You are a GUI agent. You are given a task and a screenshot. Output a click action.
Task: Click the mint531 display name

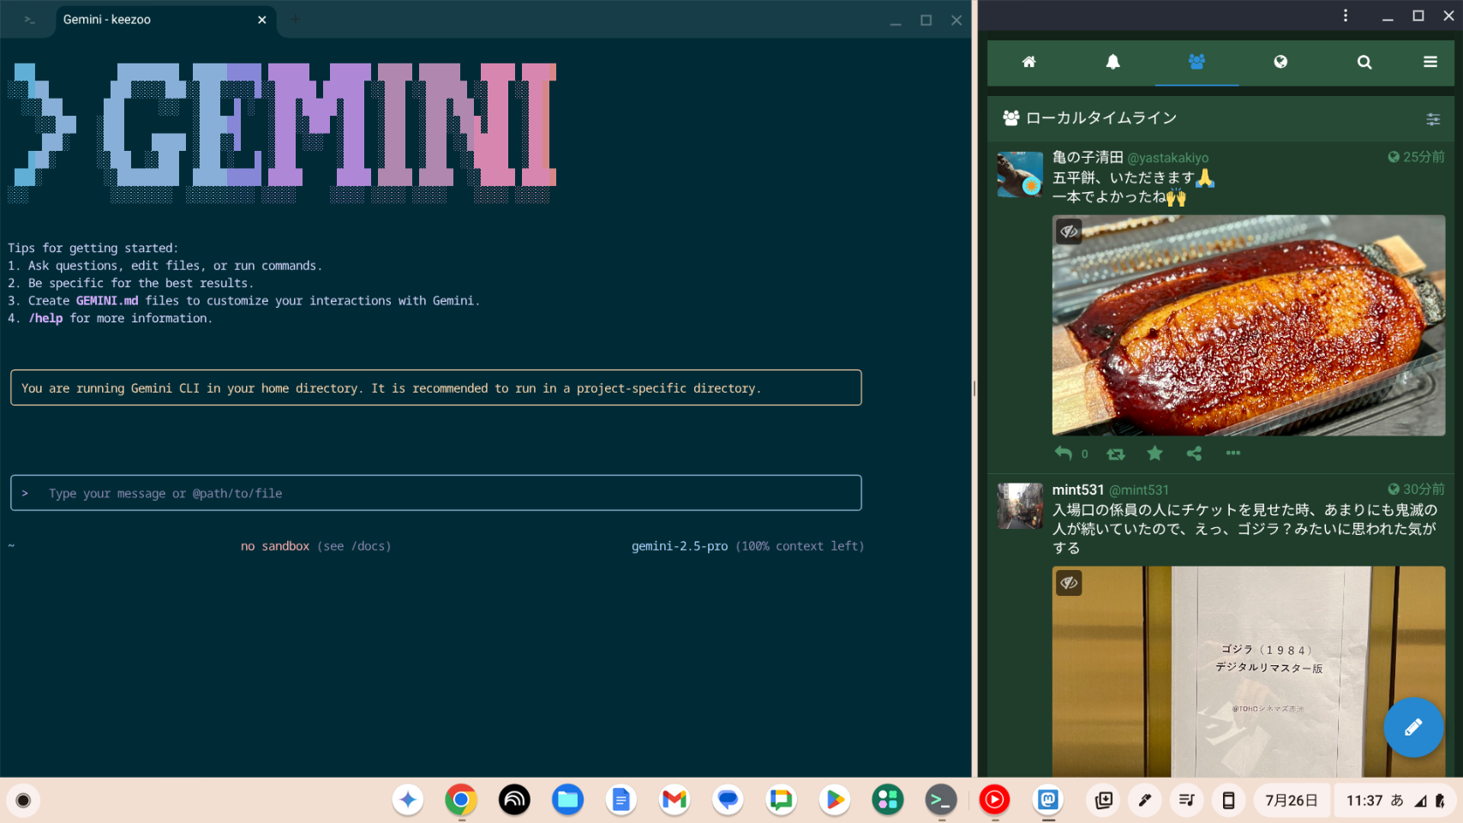tap(1078, 490)
